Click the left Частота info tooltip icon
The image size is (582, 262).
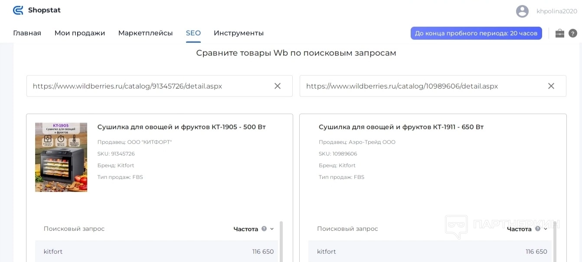[x=264, y=229]
